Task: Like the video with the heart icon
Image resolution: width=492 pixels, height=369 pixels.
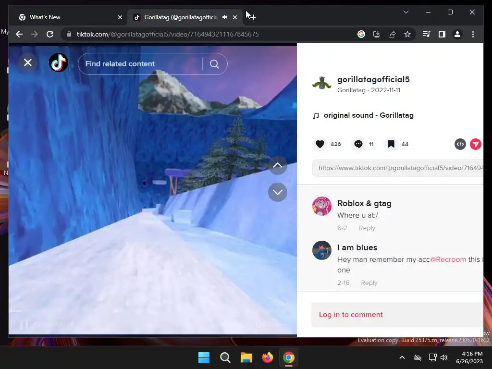Action: pos(320,144)
